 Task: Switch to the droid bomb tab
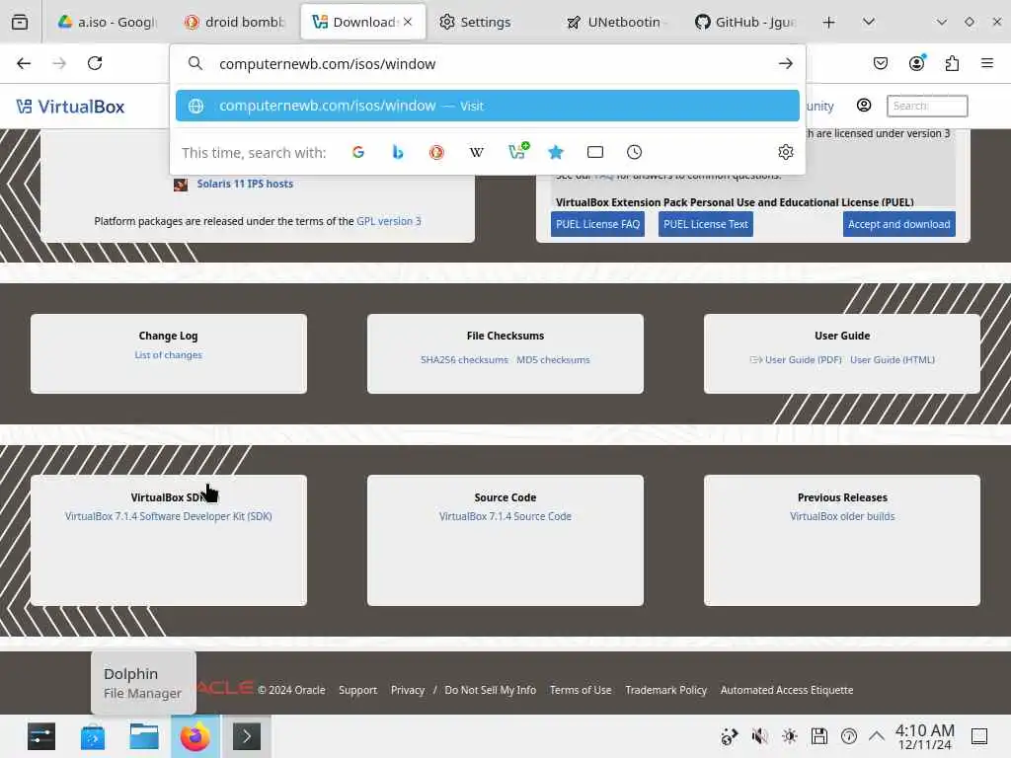click(235, 22)
